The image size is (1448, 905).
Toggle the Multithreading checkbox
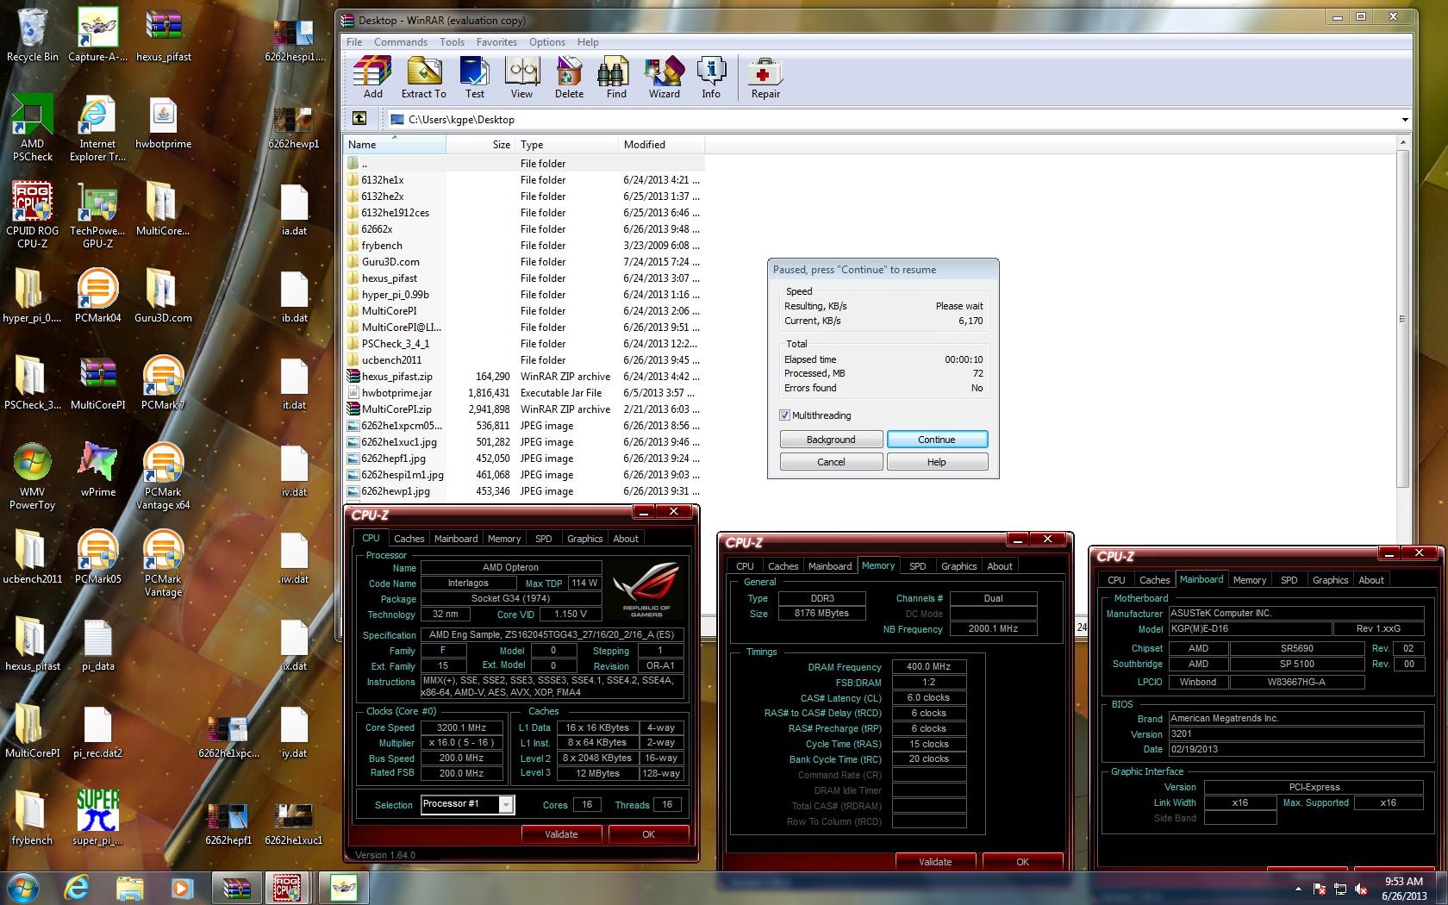pyautogui.click(x=784, y=415)
